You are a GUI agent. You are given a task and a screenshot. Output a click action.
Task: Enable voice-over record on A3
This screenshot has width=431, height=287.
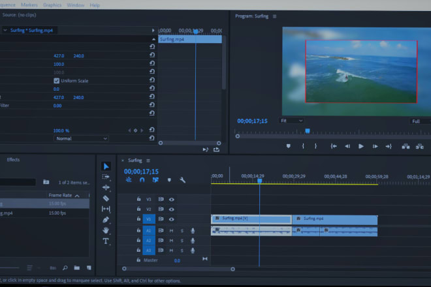[x=193, y=250]
